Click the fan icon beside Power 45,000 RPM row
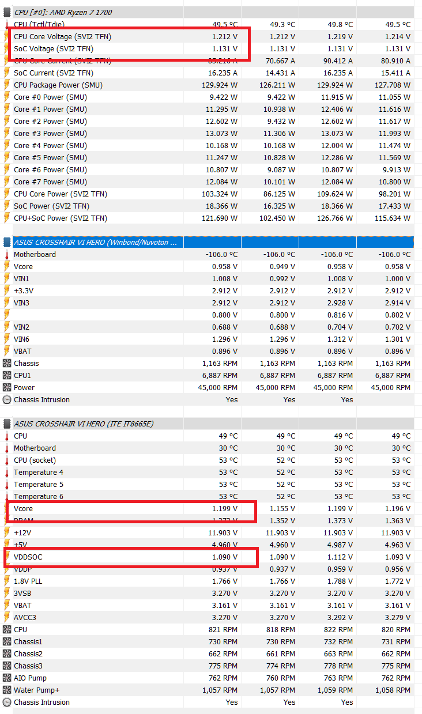The image size is (422, 714). coord(7,387)
